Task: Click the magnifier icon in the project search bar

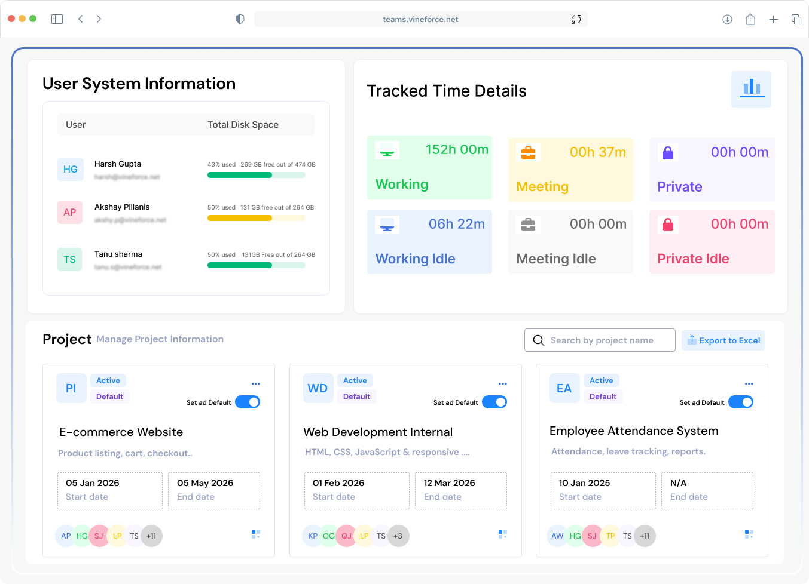Action: [x=539, y=340]
